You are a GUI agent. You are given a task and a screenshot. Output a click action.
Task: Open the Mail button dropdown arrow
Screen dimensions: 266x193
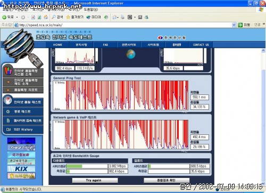coord(118,18)
